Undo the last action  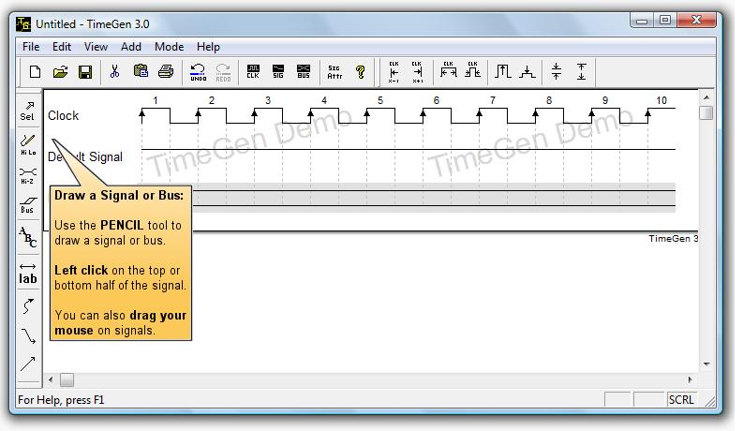[x=198, y=72]
